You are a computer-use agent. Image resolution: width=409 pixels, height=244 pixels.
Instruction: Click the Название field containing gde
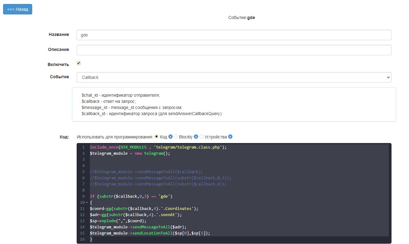coord(234,35)
